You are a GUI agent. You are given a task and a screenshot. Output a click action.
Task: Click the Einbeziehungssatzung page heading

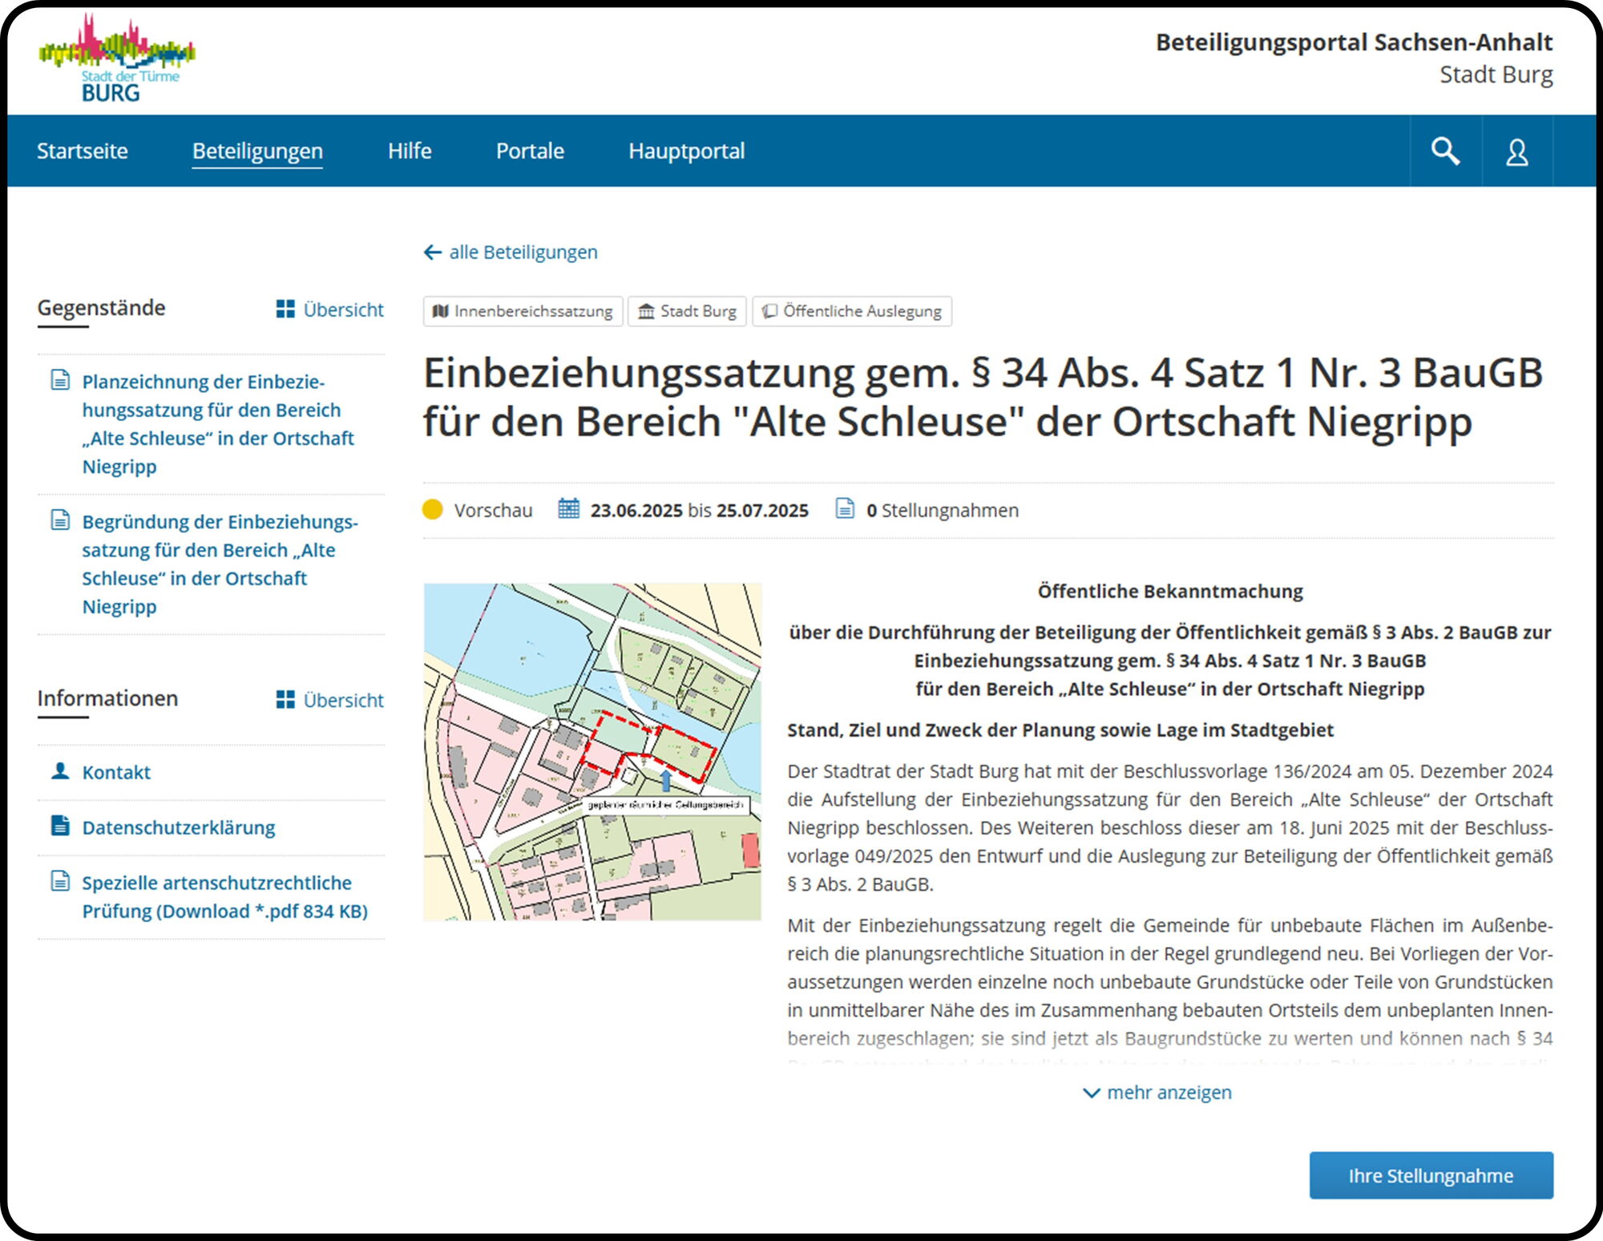pyautogui.click(x=983, y=397)
